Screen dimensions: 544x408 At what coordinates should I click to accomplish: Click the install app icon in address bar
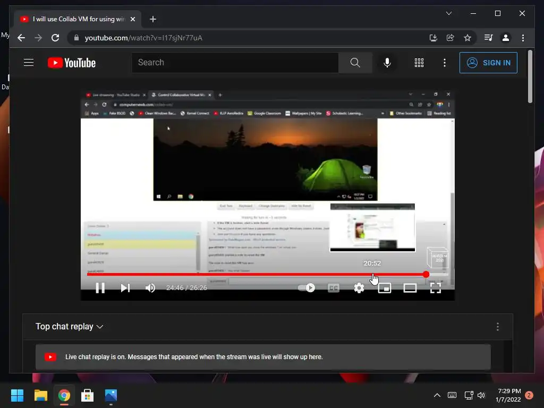tap(433, 38)
